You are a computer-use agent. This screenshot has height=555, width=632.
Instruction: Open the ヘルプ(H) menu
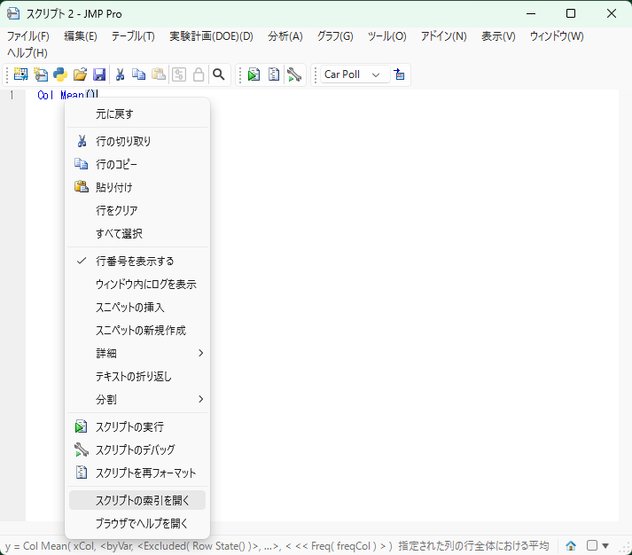27,53
